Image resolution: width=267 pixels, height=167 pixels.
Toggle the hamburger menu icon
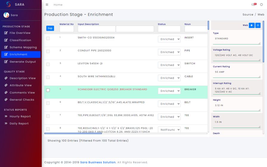[47, 4]
